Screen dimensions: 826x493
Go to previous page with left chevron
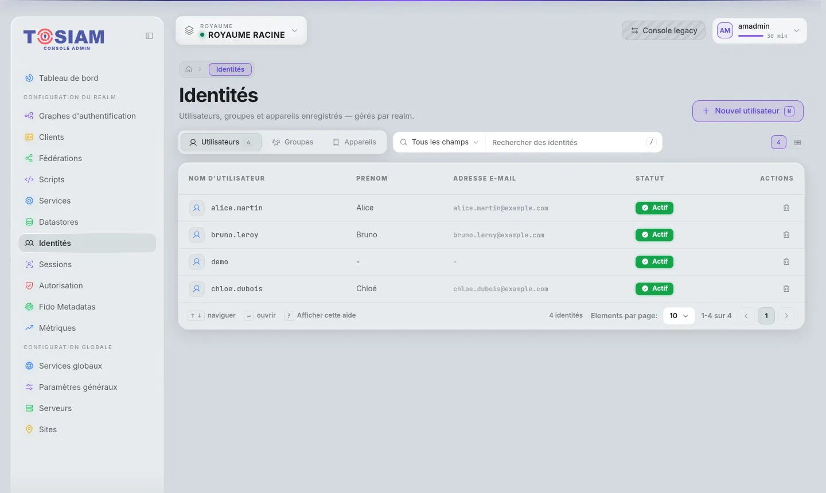[746, 316]
